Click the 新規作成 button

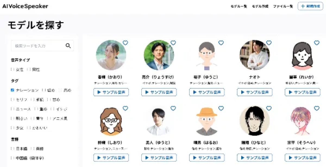coord(310,6)
